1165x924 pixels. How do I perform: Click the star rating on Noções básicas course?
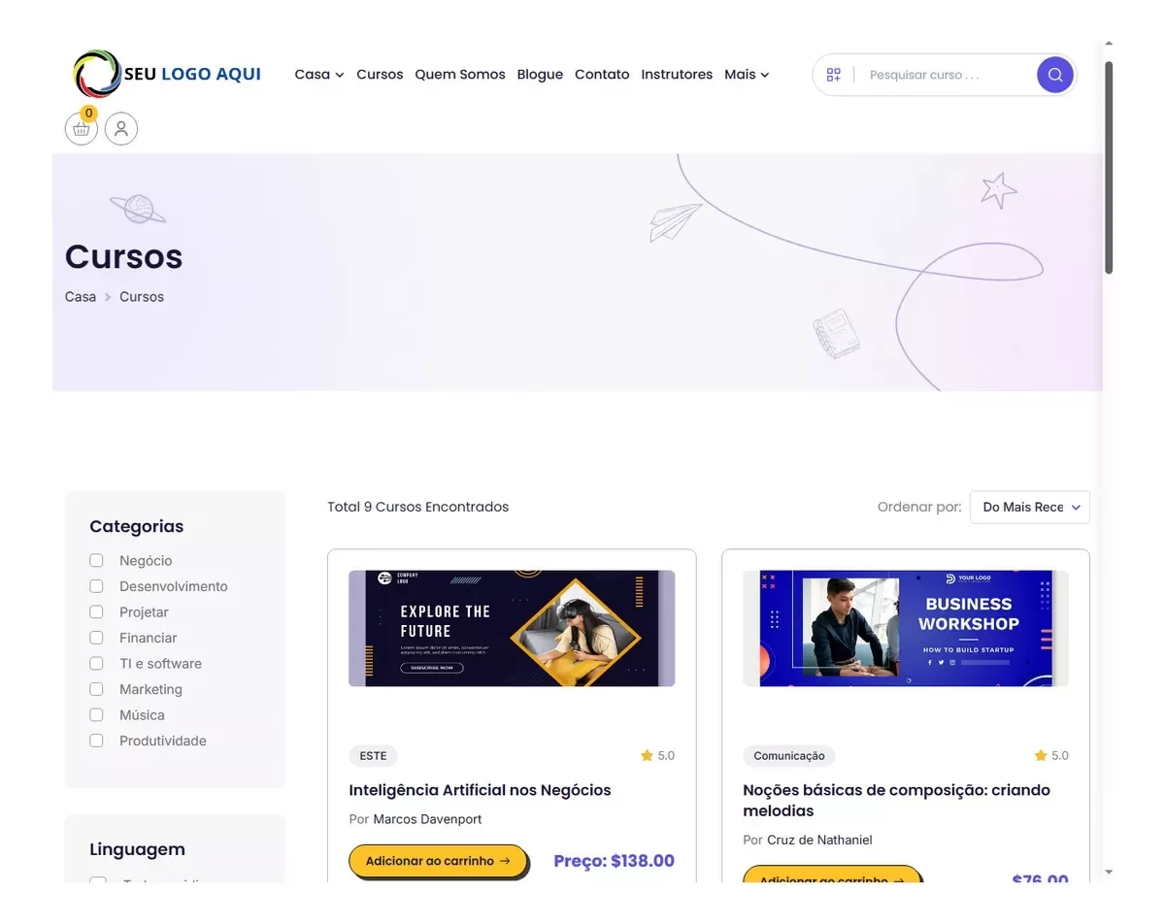1051,755
